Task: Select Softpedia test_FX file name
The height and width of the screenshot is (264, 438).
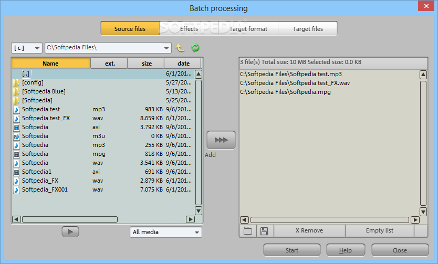Action: 46,118
